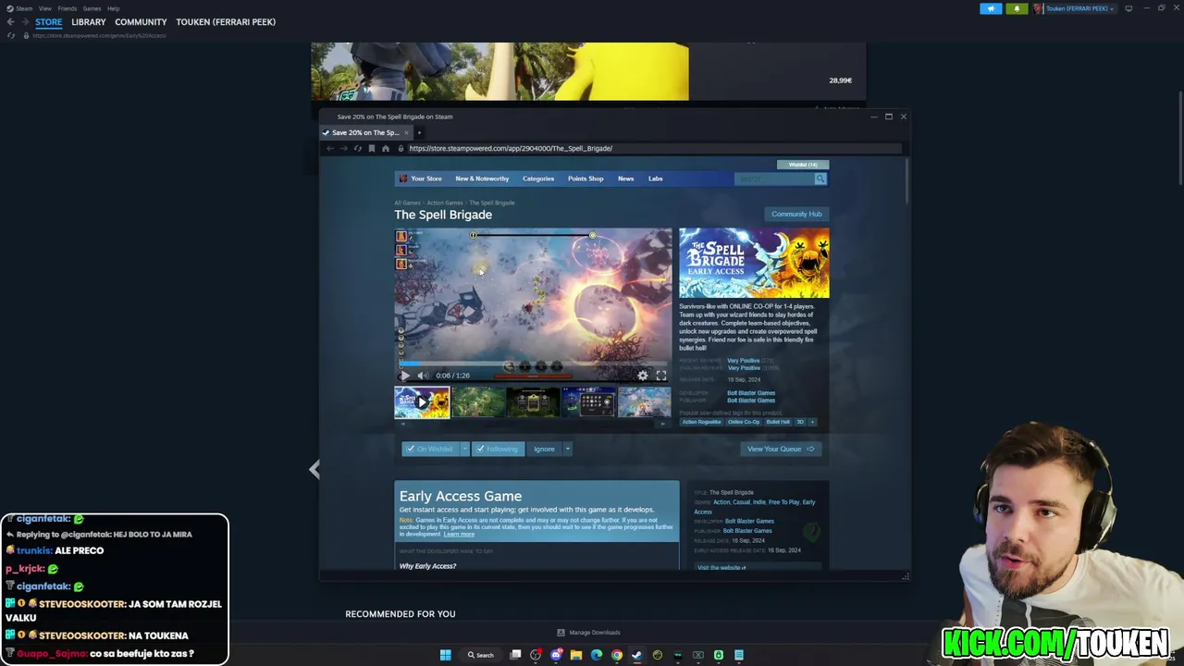Open the Steam menu in menu bar
The height and width of the screenshot is (666, 1184).
tap(24, 8)
